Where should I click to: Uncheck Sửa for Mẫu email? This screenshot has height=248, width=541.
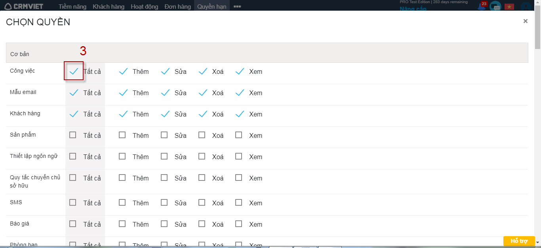(165, 93)
